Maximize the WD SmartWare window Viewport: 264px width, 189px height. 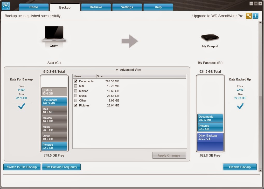point(256,3)
